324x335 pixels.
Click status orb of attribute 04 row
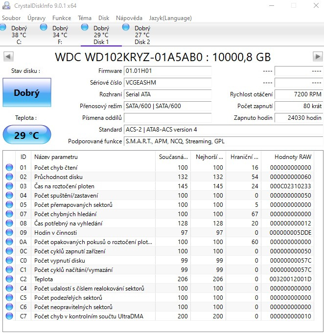9,195
